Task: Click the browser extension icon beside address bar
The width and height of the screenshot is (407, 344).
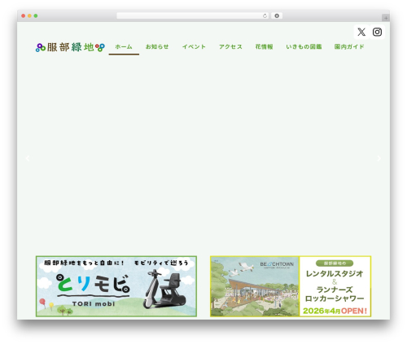Action: (277, 16)
